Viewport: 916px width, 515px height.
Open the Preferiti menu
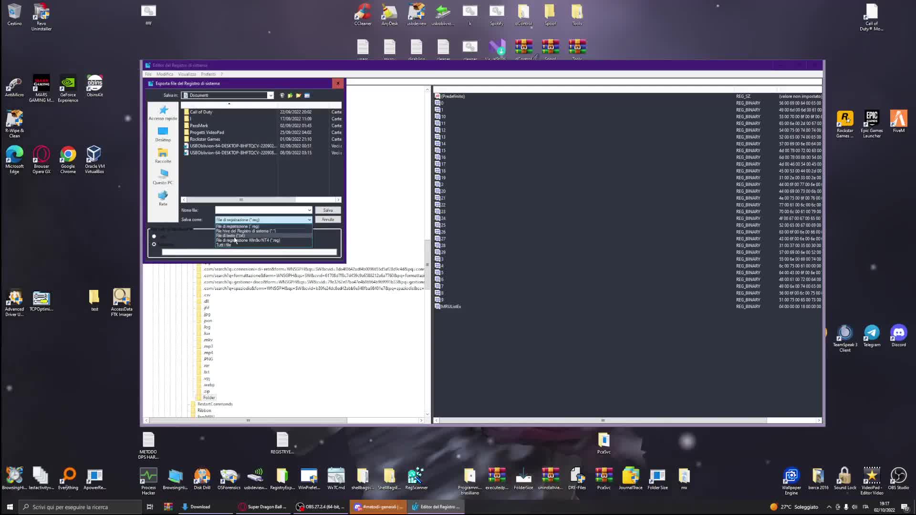click(208, 74)
